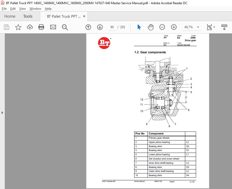
Task: Open the File menu
Action: coord(4,9)
